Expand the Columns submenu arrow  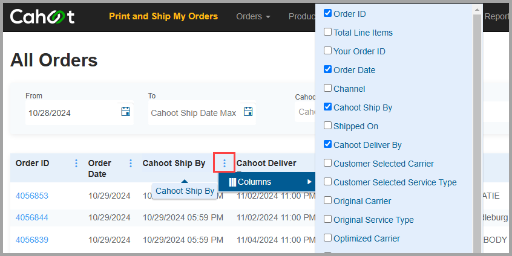click(309, 182)
